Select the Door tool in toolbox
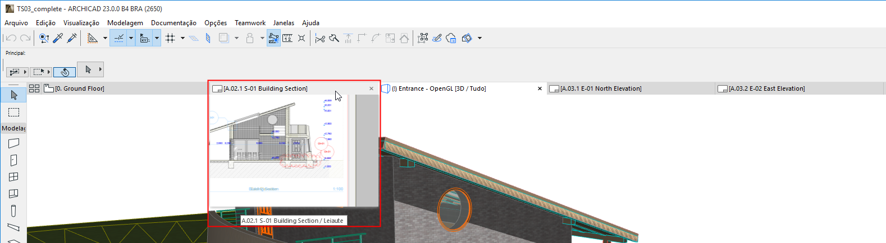This screenshot has width=886, height=243. coord(13,160)
